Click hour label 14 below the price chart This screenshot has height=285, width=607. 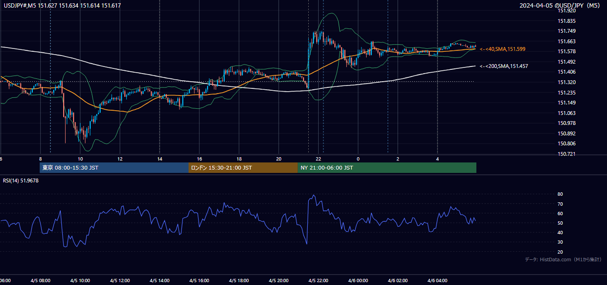click(160, 159)
